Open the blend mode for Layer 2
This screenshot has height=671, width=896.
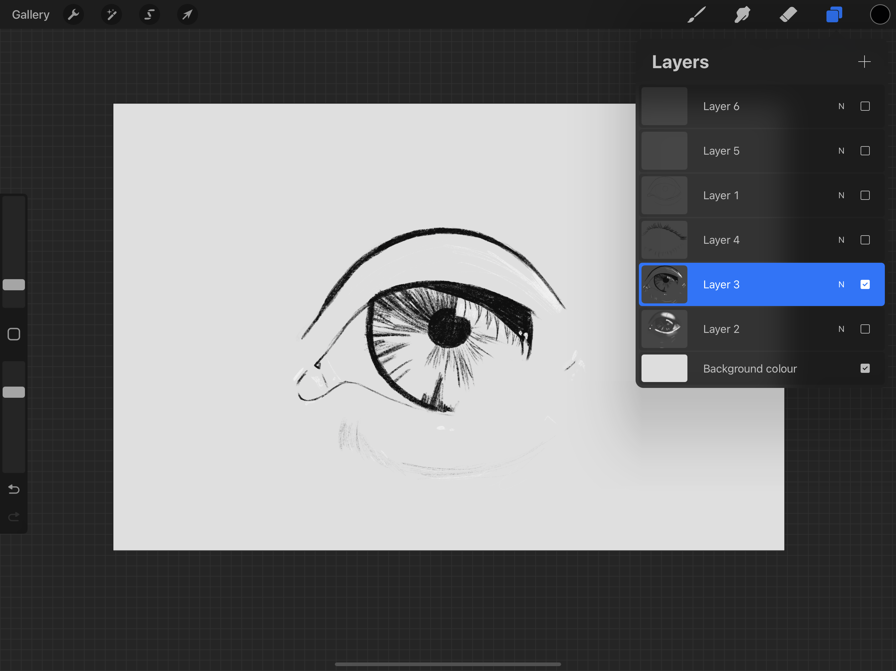[841, 329]
